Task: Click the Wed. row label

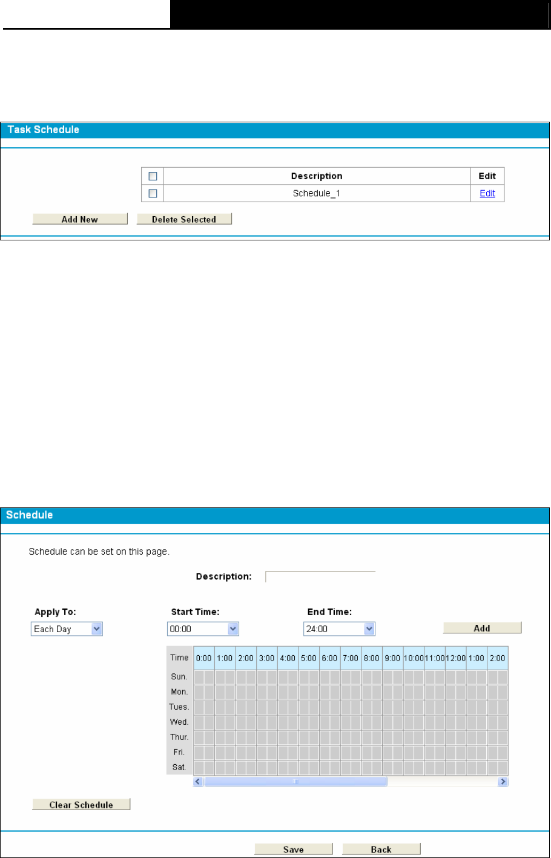Action: pos(179,722)
